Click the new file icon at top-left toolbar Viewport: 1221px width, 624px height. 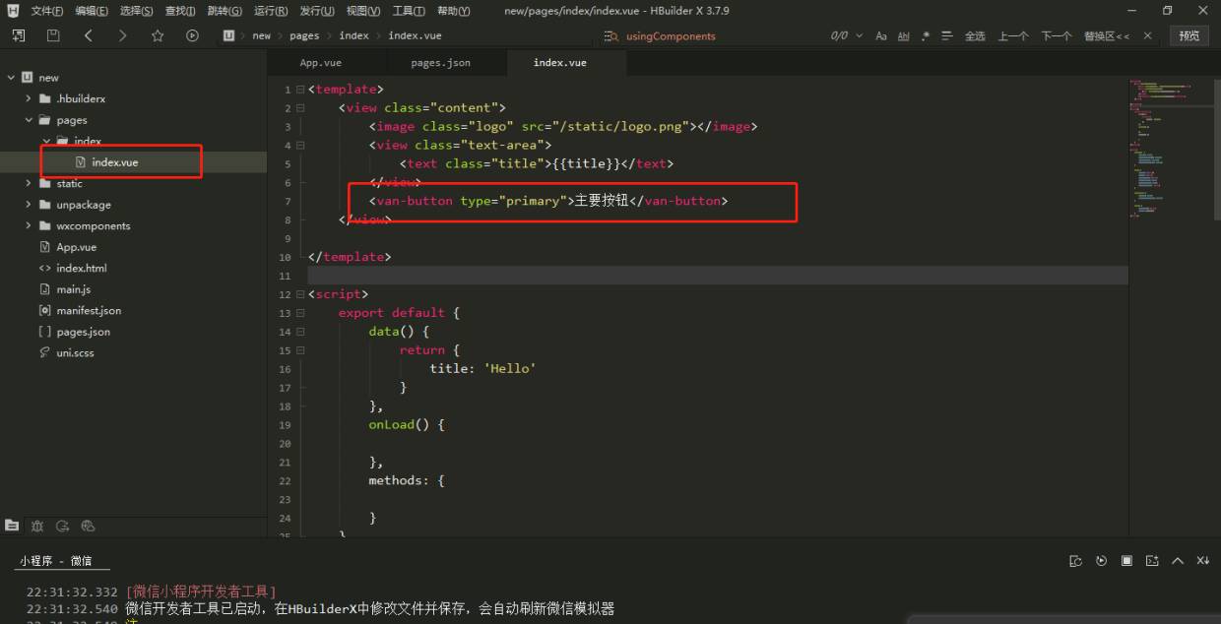tap(17, 35)
